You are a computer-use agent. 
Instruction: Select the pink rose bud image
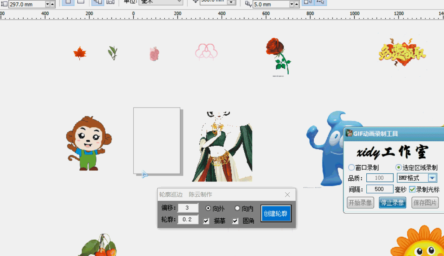[154, 54]
